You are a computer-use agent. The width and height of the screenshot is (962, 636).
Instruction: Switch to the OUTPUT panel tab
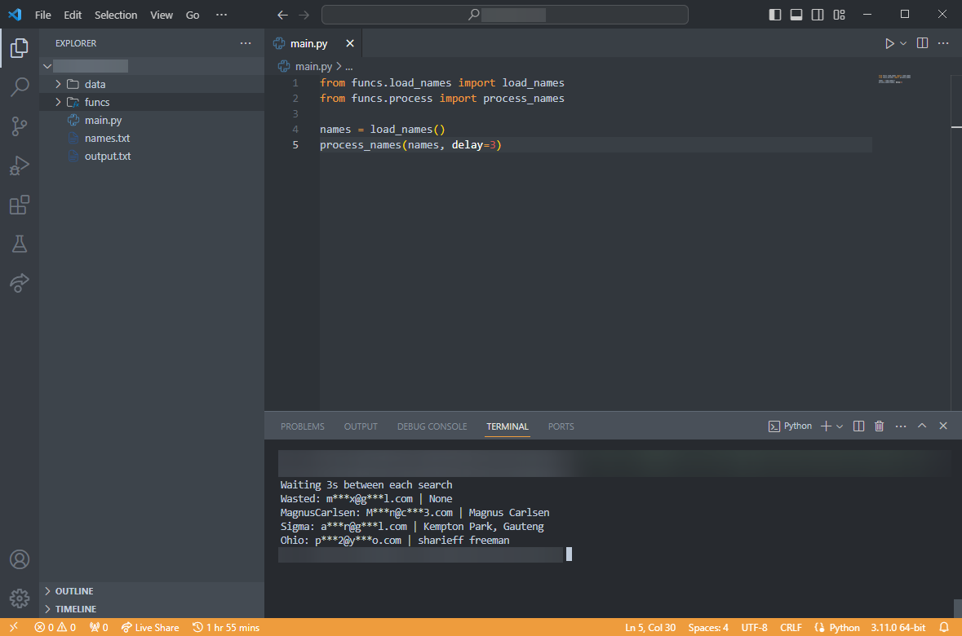click(x=361, y=426)
